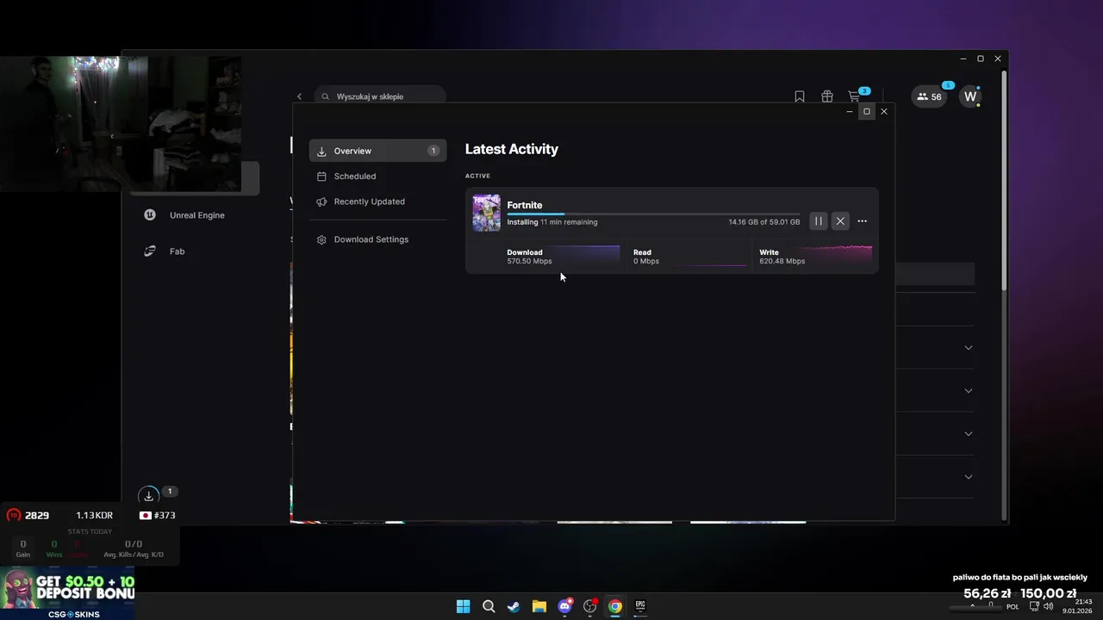Focus the store search field
Image resolution: width=1103 pixels, height=620 pixels.
point(380,96)
